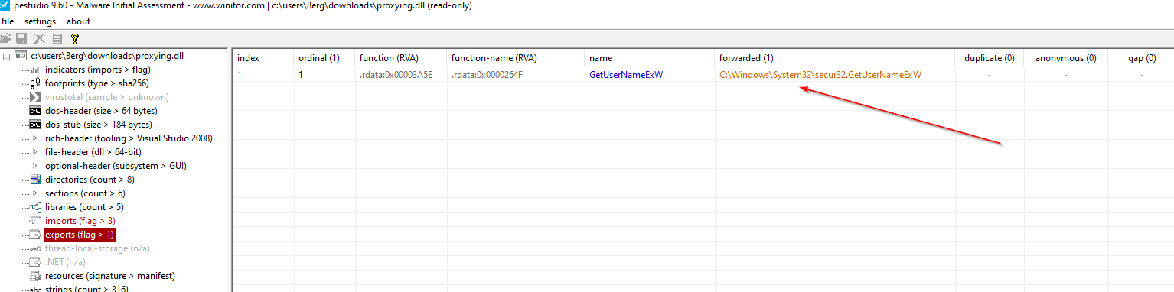The width and height of the screenshot is (1174, 292).
Task: Select the forwarded secur32.GetUserNameExW path
Action: click(x=820, y=75)
